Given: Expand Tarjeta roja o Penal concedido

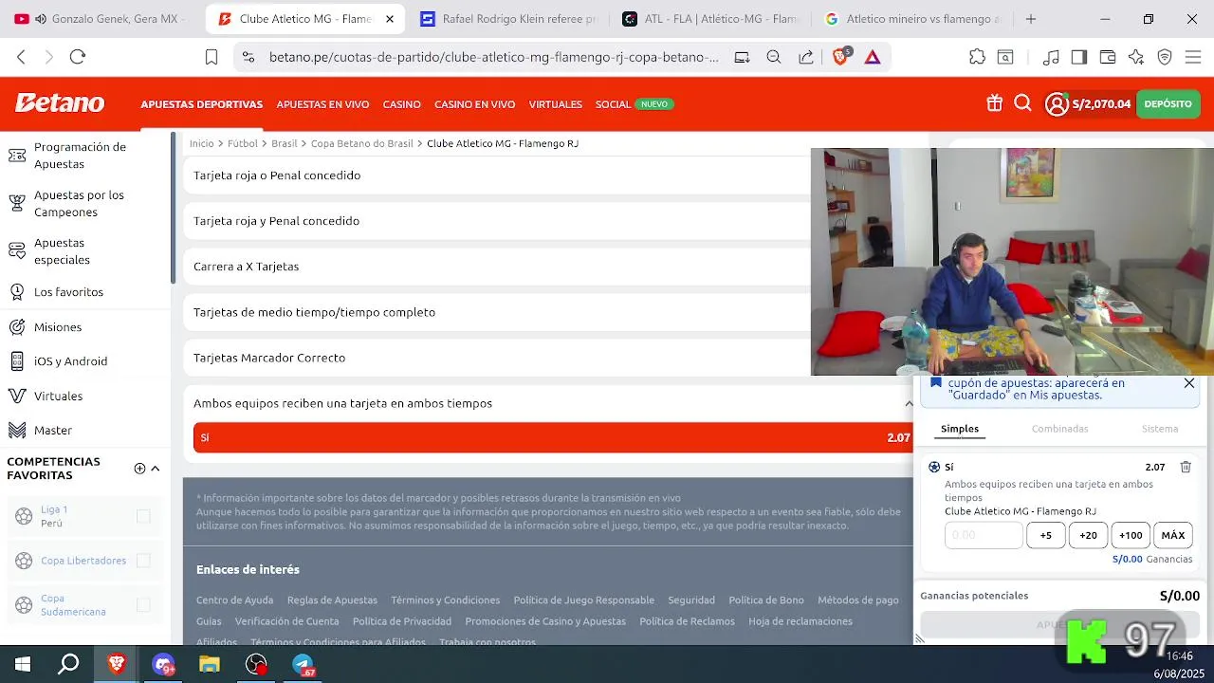Looking at the screenshot, I should click(x=497, y=175).
